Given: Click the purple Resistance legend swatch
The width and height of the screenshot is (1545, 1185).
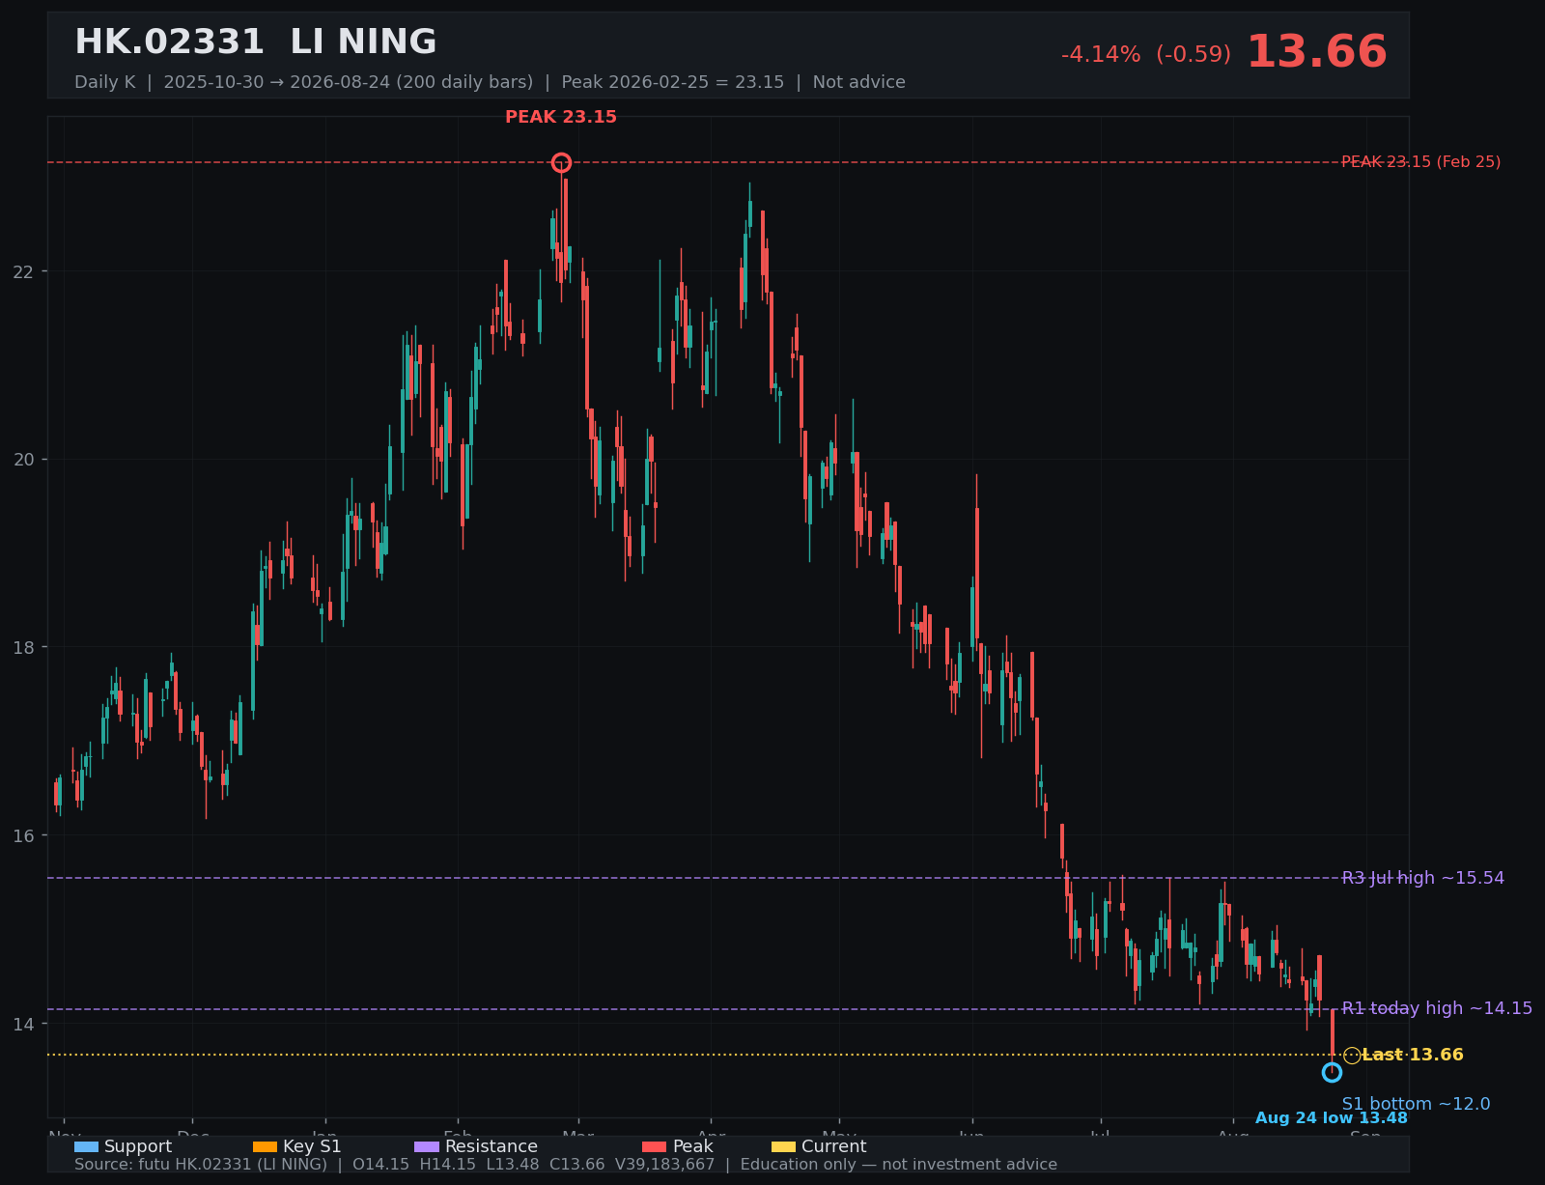Looking at the screenshot, I should 427,1146.
